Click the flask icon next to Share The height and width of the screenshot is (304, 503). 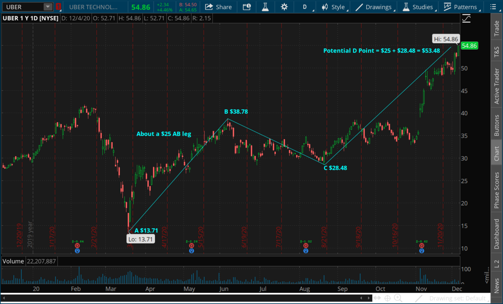(265, 7)
